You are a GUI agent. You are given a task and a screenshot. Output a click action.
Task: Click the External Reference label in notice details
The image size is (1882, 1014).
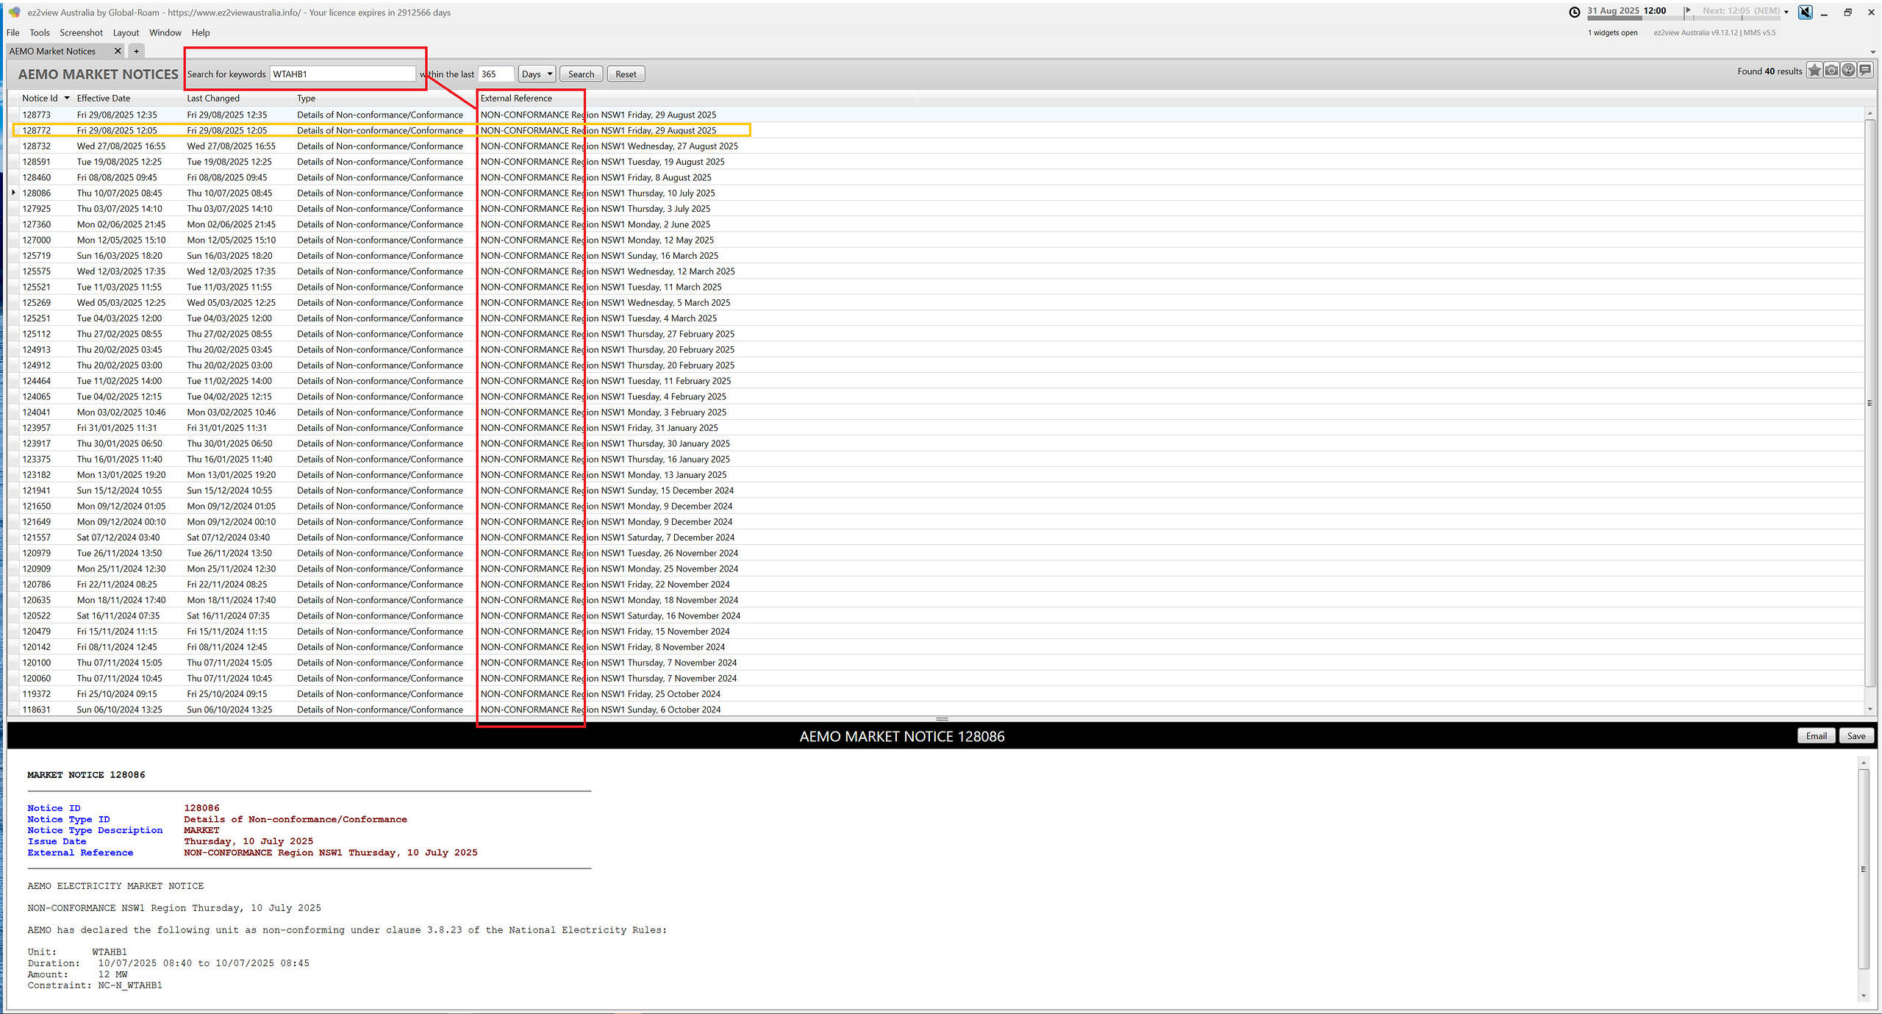point(80,853)
